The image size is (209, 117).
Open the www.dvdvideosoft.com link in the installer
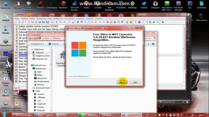click(x=79, y=76)
